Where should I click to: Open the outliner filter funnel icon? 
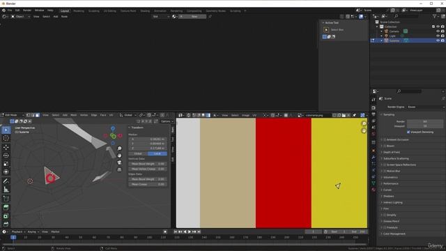pyautogui.click(x=435, y=17)
